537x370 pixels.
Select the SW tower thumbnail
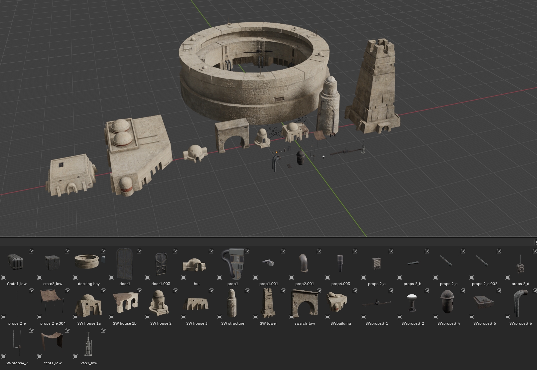pyautogui.click(x=268, y=303)
